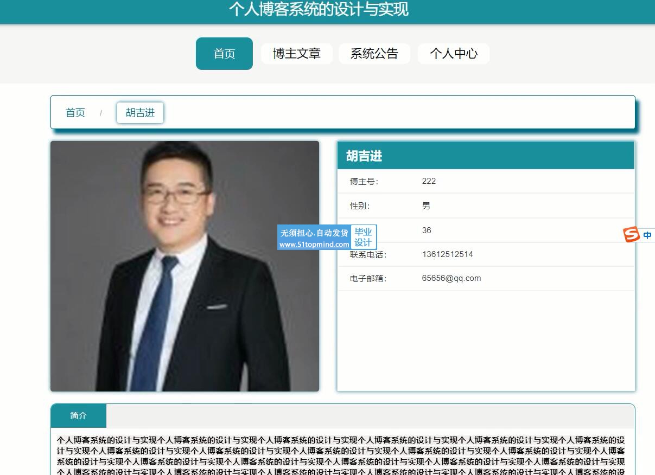This screenshot has height=475, width=655.
Task: Click the 性别 value 男
Action: tap(426, 206)
